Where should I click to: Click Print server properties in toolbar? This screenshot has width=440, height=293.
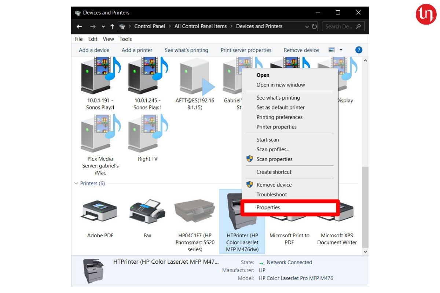tap(246, 50)
